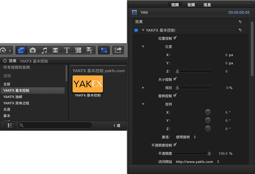Toggle the 不透明度控制 checkbox
The image size is (255, 174).
pos(175,145)
